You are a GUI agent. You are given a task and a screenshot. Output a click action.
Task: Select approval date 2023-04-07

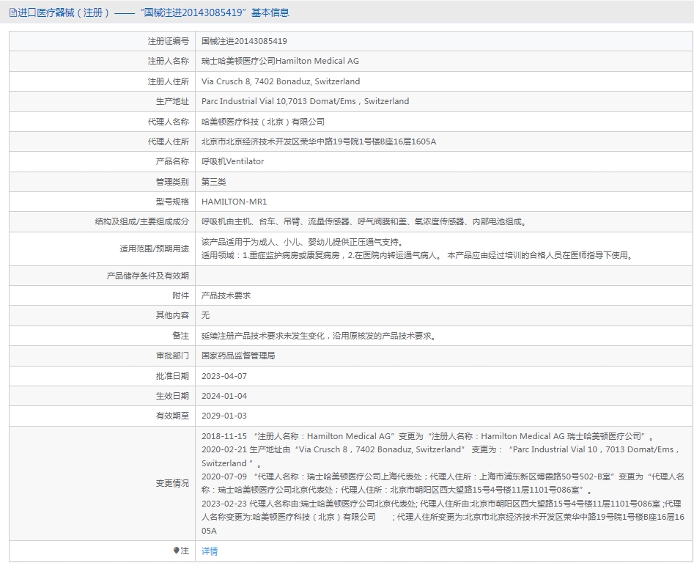click(224, 376)
